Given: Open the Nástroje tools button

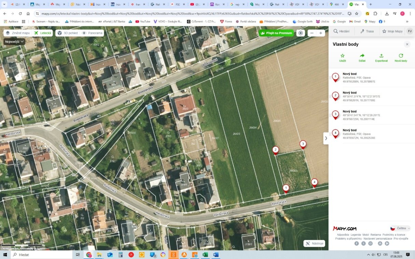Looking at the screenshot, I should 314,243.
